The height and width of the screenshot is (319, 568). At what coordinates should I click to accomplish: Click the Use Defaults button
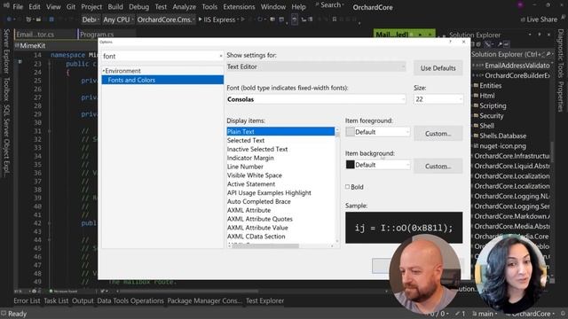[438, 68]
